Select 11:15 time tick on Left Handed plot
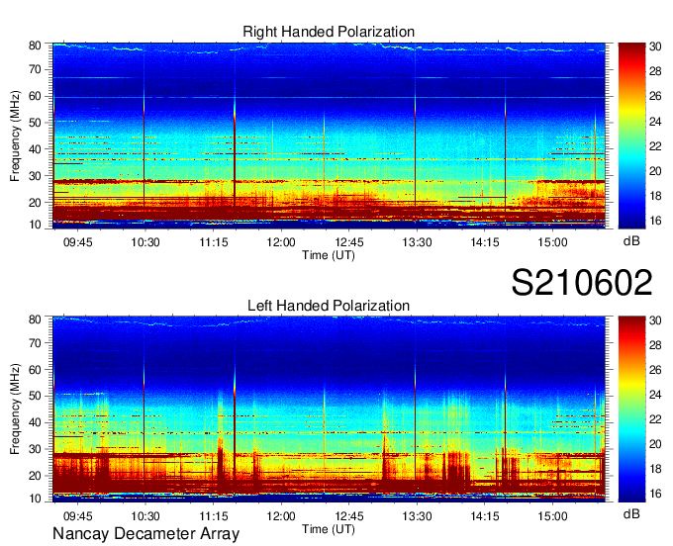Viewport: 673px width, 546px height. point(214,516)
